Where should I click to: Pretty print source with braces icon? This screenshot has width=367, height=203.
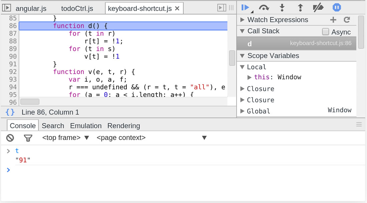[x=10, y=112]
